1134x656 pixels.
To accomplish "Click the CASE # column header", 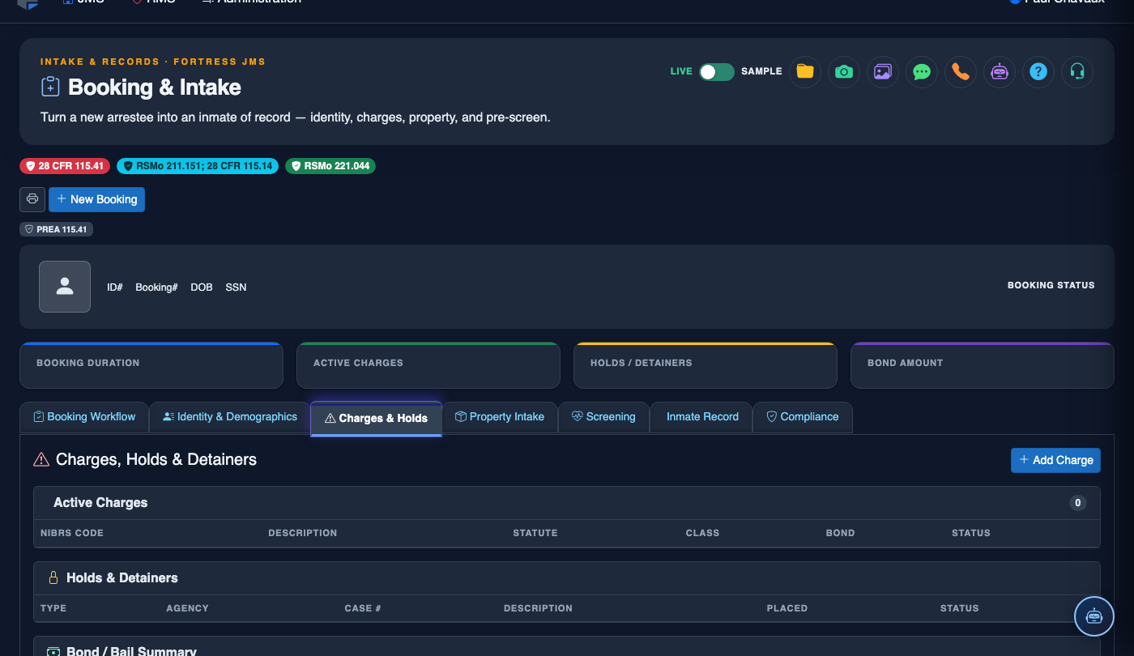I will [x=363, y=608].
